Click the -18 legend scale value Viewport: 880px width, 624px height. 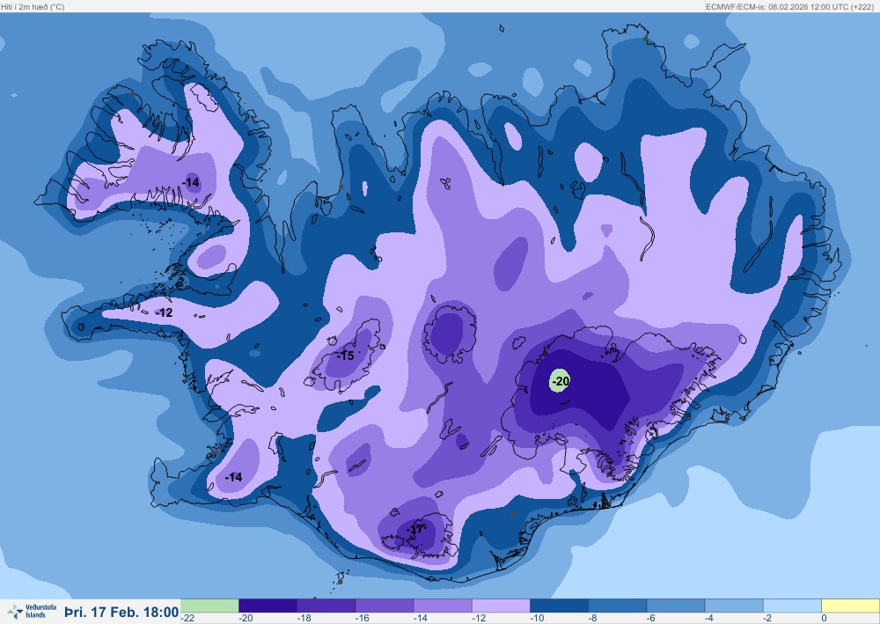pos(304,618)
